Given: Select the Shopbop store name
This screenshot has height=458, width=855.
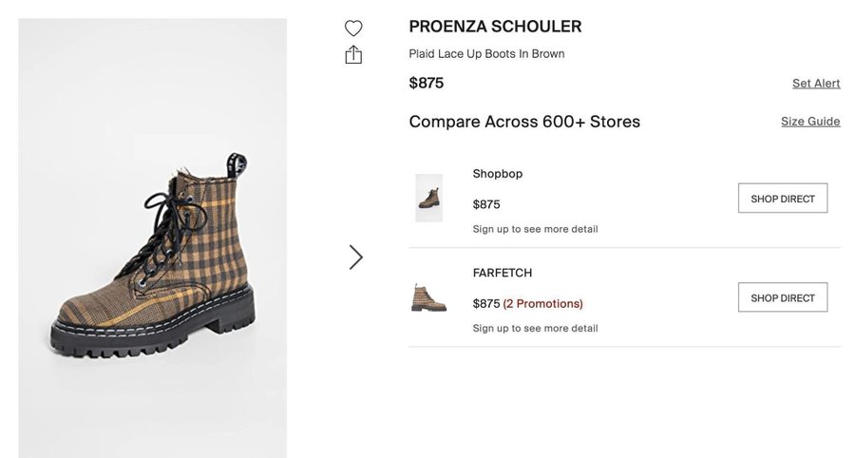Looking at the screenshot, I should (x=498, y=174).
